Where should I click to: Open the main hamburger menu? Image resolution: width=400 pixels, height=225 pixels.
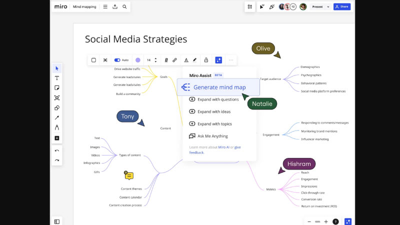pyautogui.click(x=105, y=7)
